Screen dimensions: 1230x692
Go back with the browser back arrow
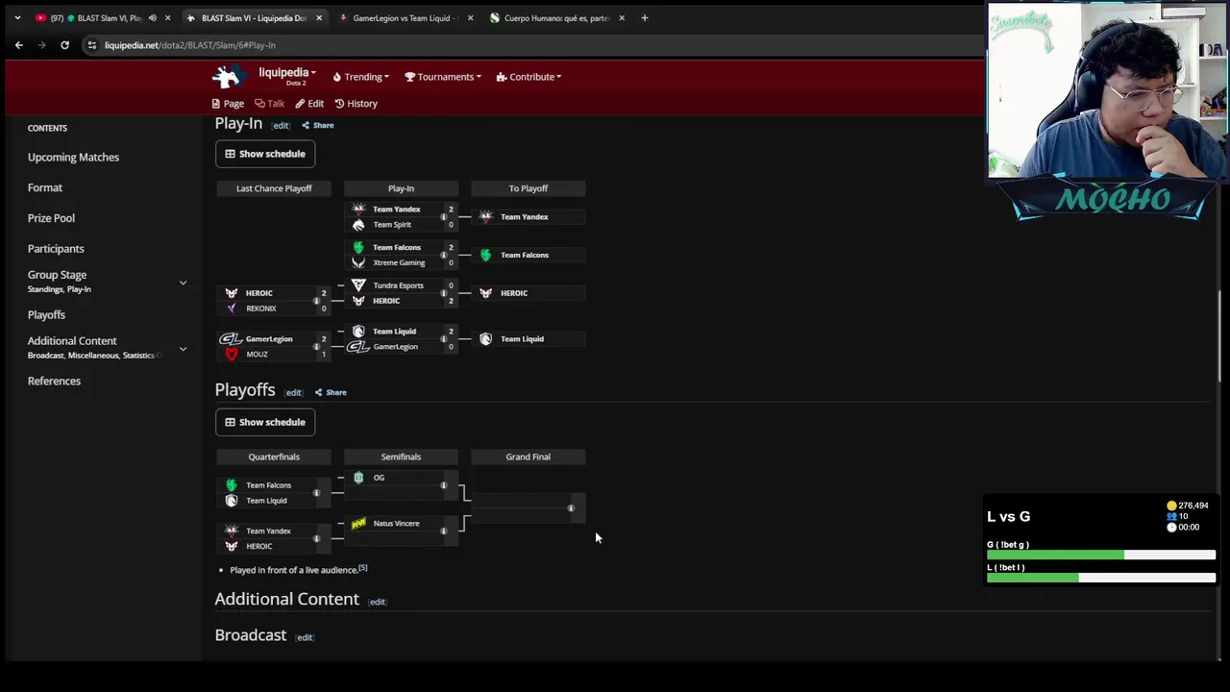[x=18, y=45]
